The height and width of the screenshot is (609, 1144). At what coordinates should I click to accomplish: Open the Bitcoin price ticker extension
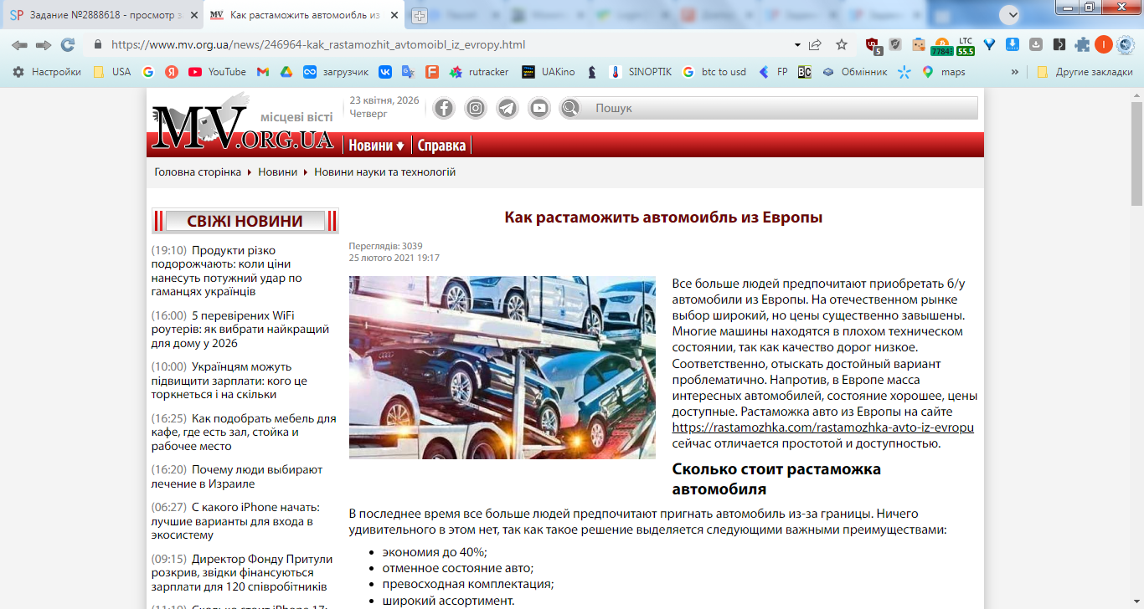[x=941, y=45]
